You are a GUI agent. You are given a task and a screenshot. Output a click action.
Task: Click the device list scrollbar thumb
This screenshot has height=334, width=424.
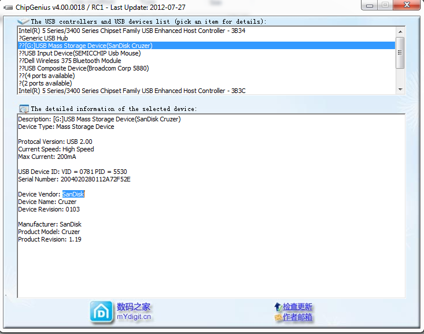point(400,53)
